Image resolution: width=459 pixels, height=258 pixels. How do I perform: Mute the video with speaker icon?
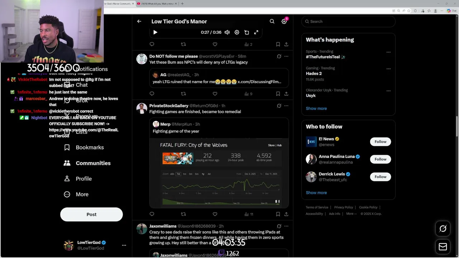[x=227, y=32]
